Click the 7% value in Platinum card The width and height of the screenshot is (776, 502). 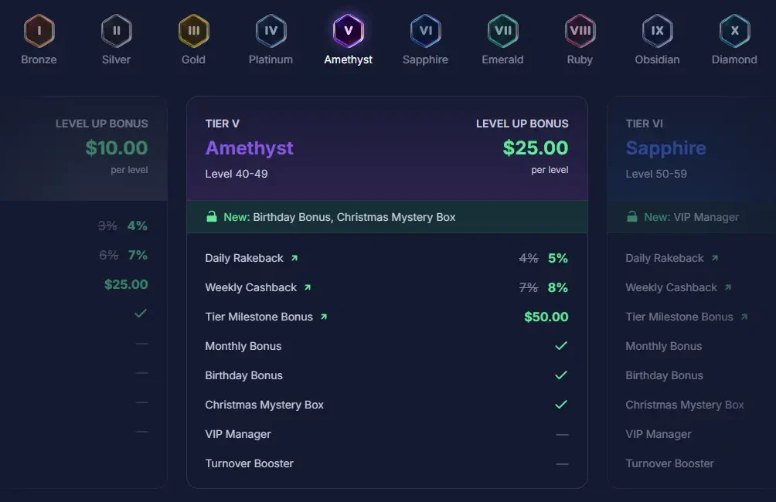138,255
